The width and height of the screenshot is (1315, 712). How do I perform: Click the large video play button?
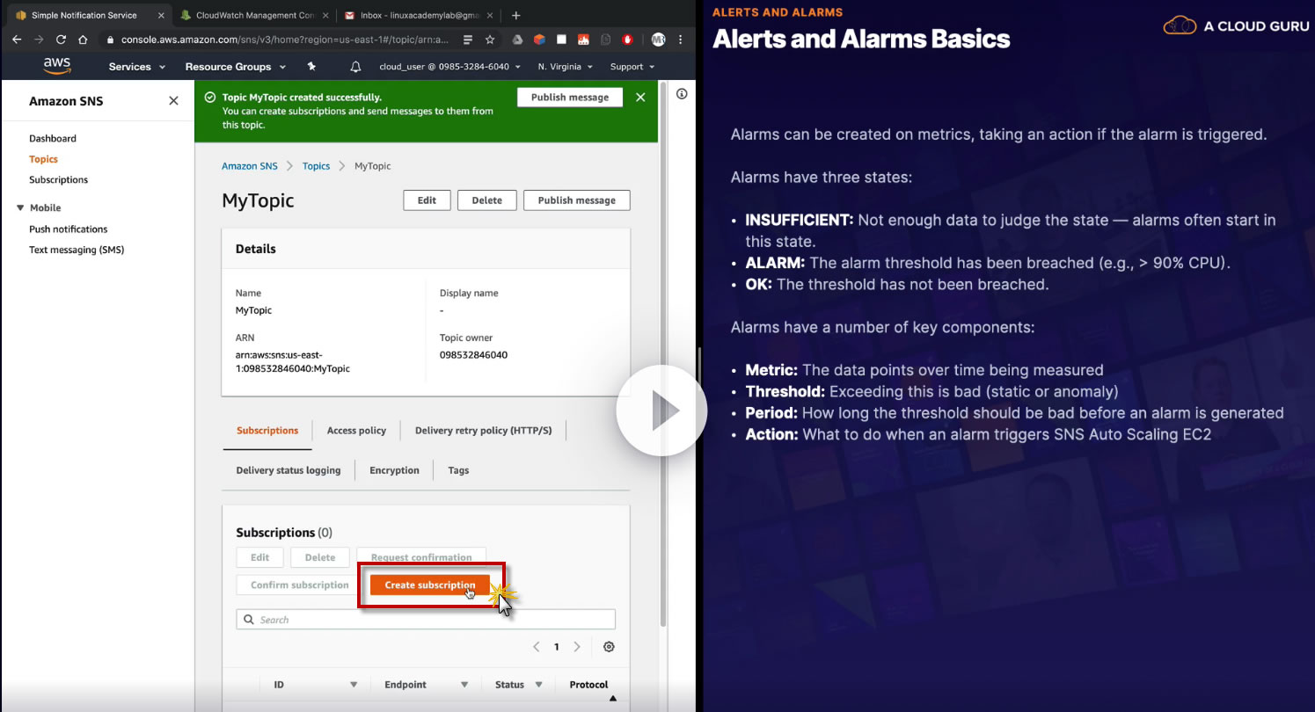tap(661, 410)
